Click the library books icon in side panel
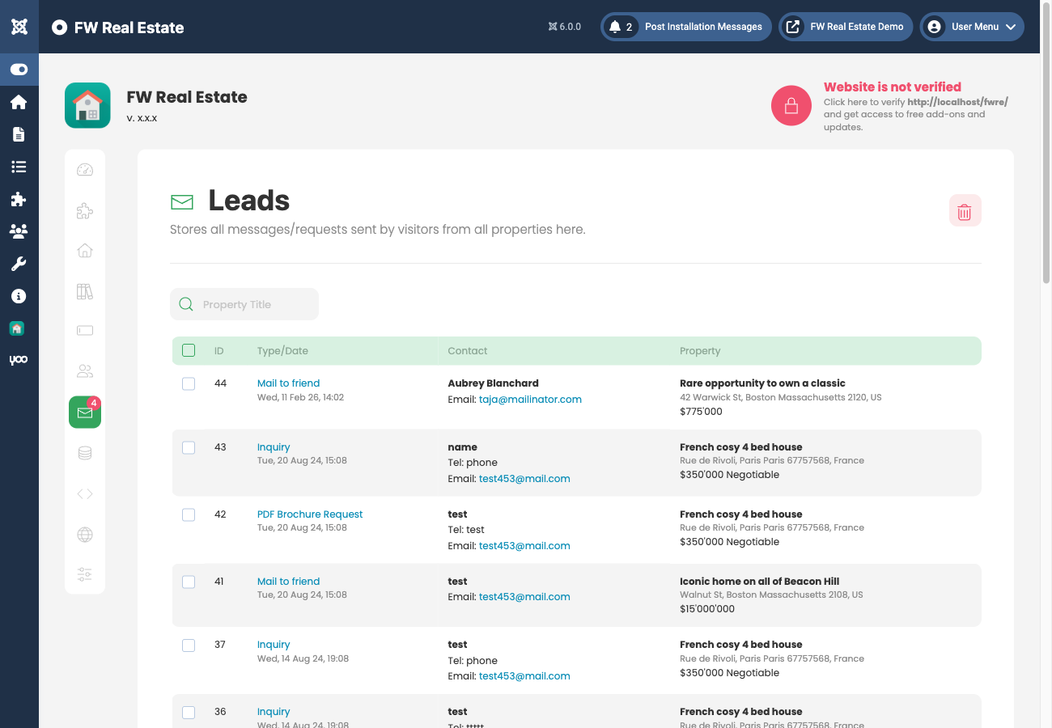 pos(84,291)
